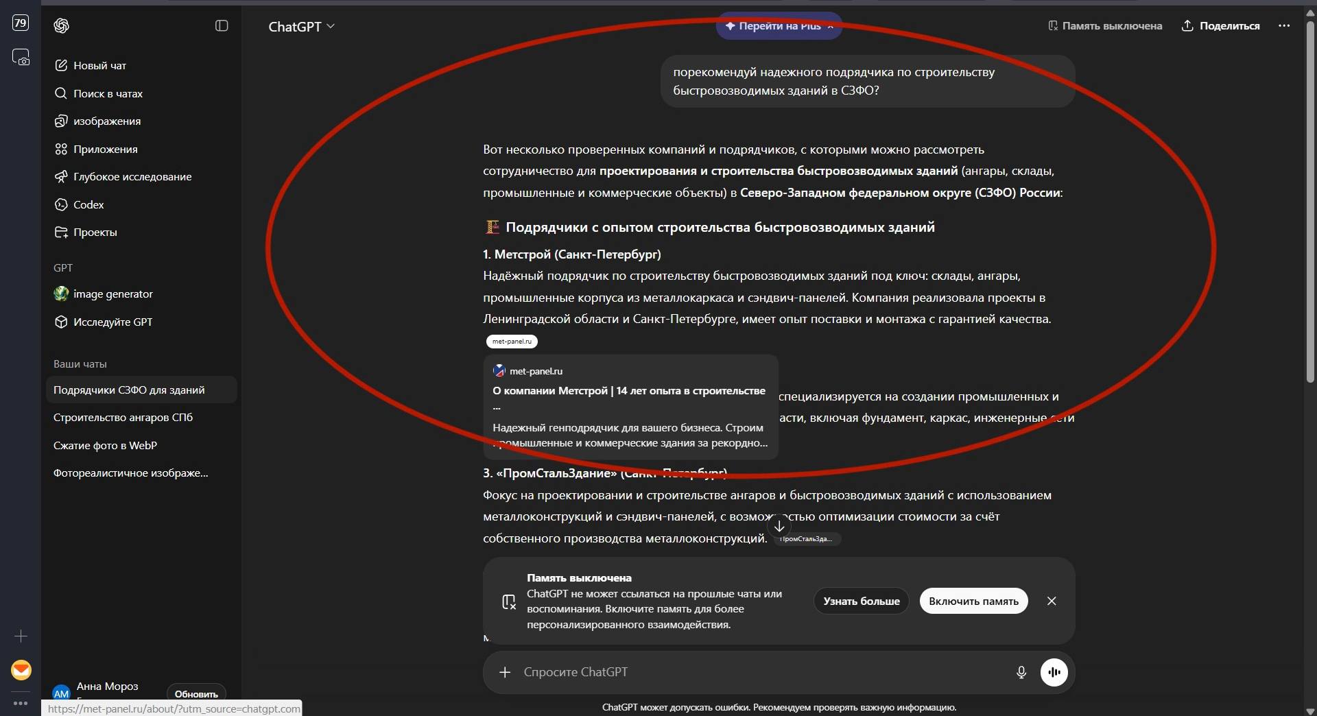Click Исследуйте GPT entry
Image resolution: width=1317 pixels, height=716 pixels.
[141, 322]
